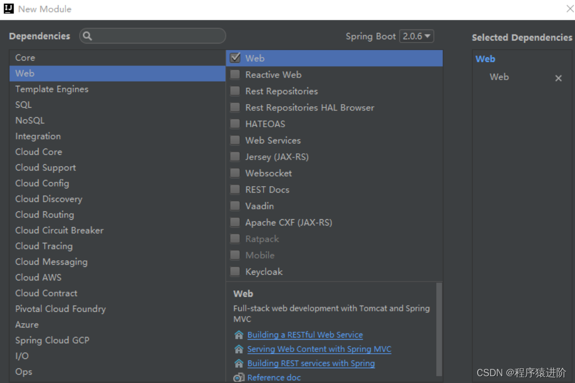Select Cloud Tracing category
The image size is (575, 383).
tap(117, 246)
